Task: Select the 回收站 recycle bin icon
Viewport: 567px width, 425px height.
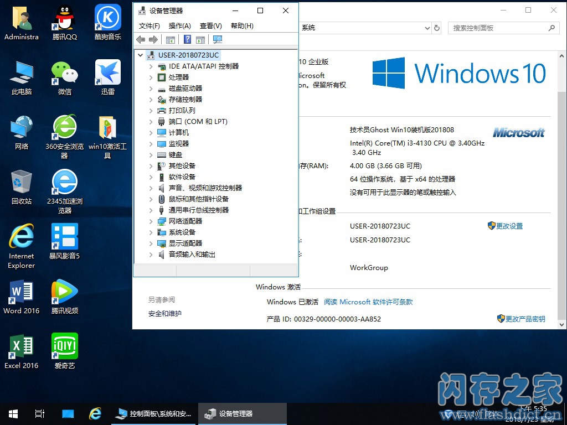Action: (22, 187)
